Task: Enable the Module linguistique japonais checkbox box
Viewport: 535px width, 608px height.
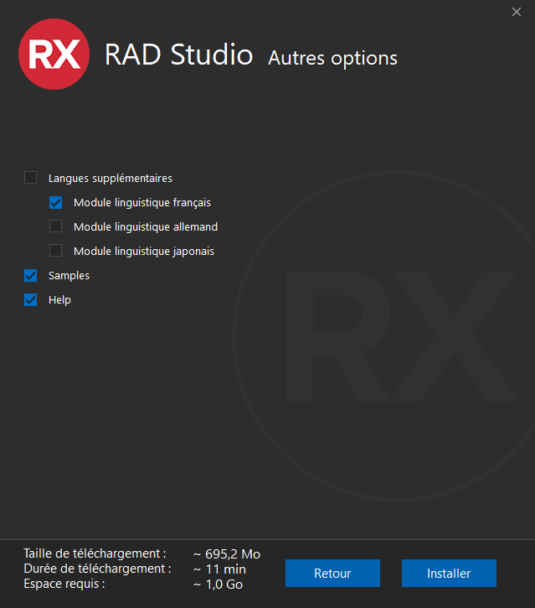Action: [56, 251]
